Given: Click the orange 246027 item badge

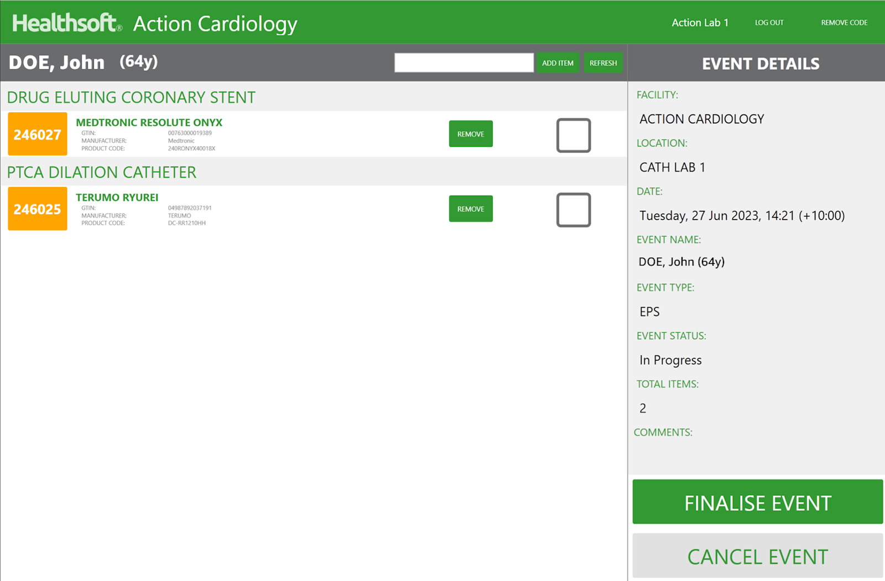Looking at the screenshot, I should tap(37, 134).
